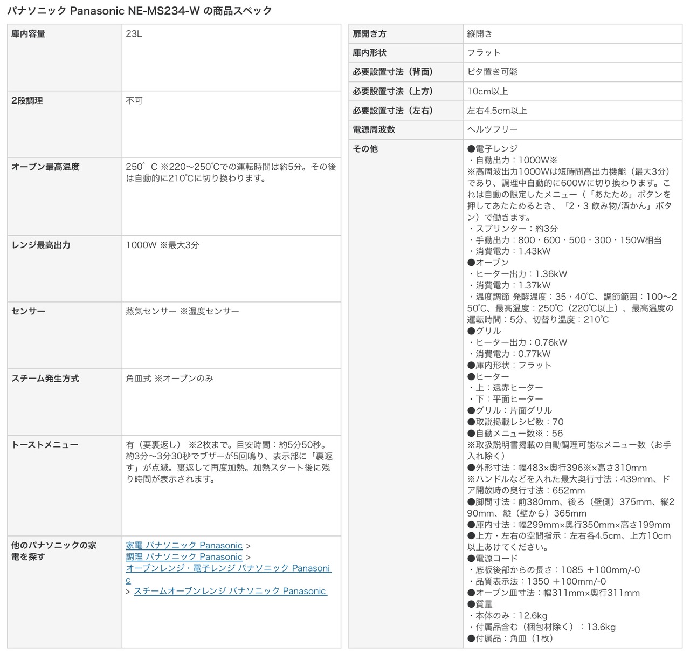This screenshot has height=653, width=690.
Task: Select the オーブン最高温度 row label
Action: click(x=45, y=167)
